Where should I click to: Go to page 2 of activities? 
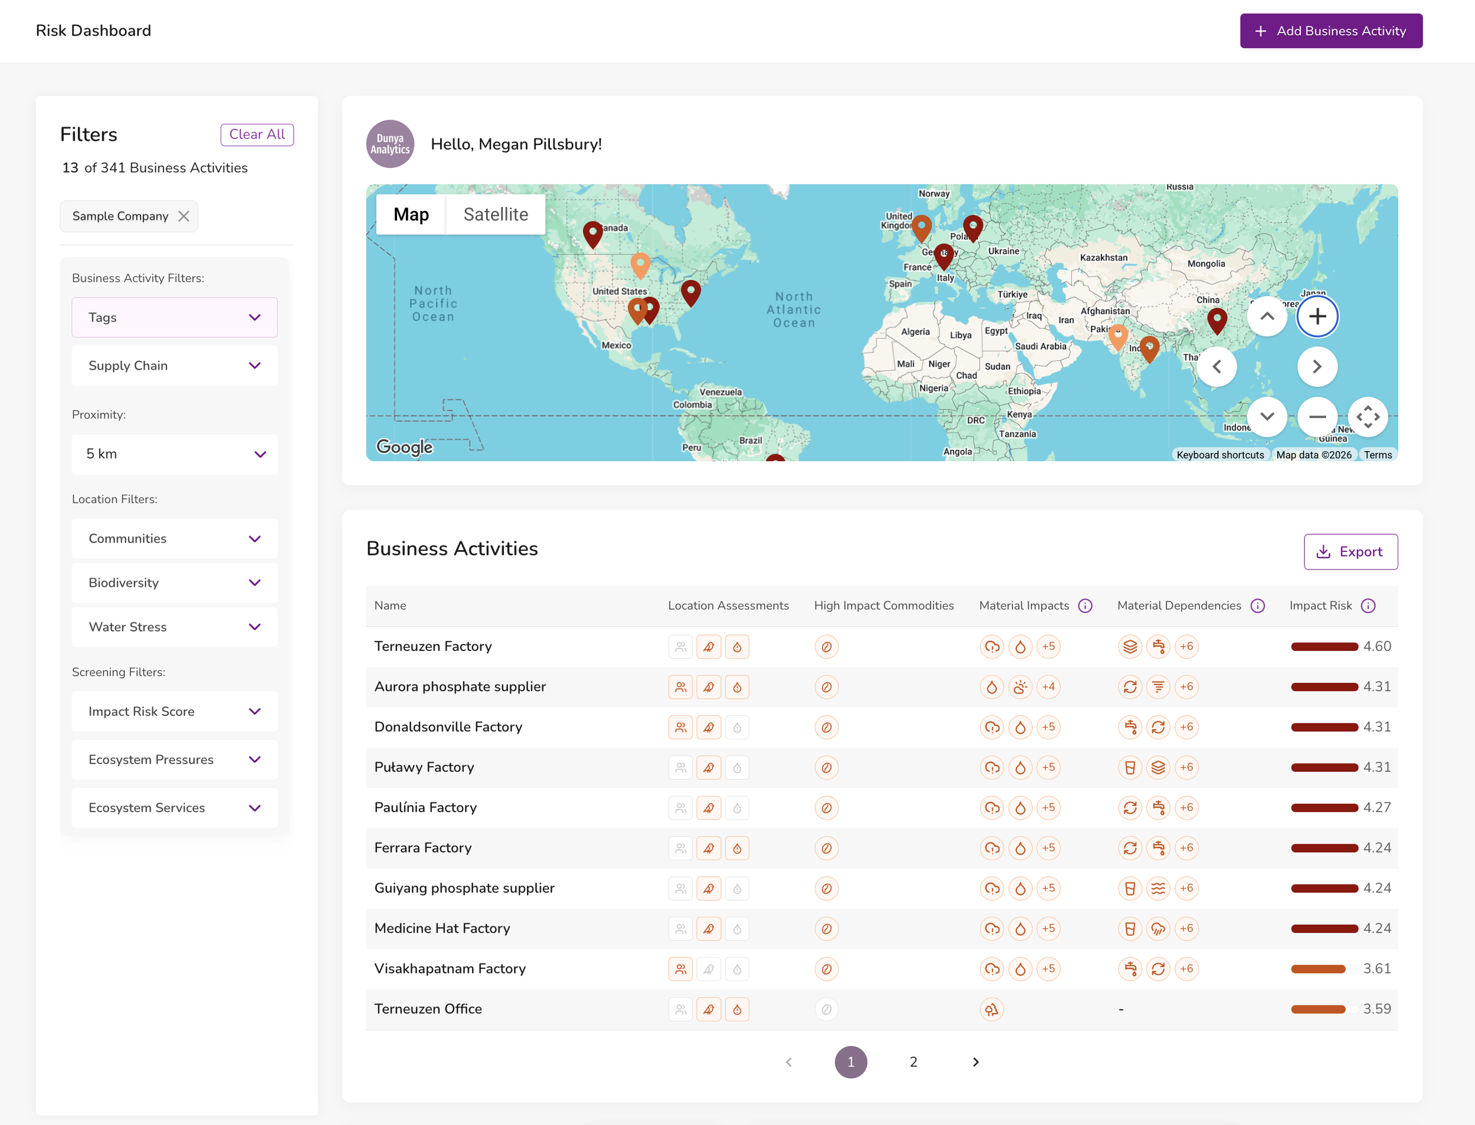[x=913, y=1062]
